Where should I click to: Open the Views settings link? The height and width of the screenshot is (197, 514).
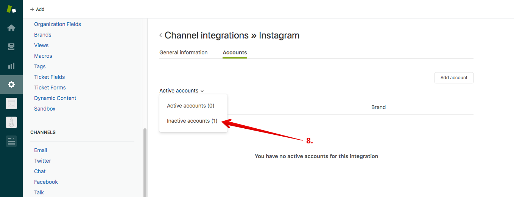(x=41, y=45)
